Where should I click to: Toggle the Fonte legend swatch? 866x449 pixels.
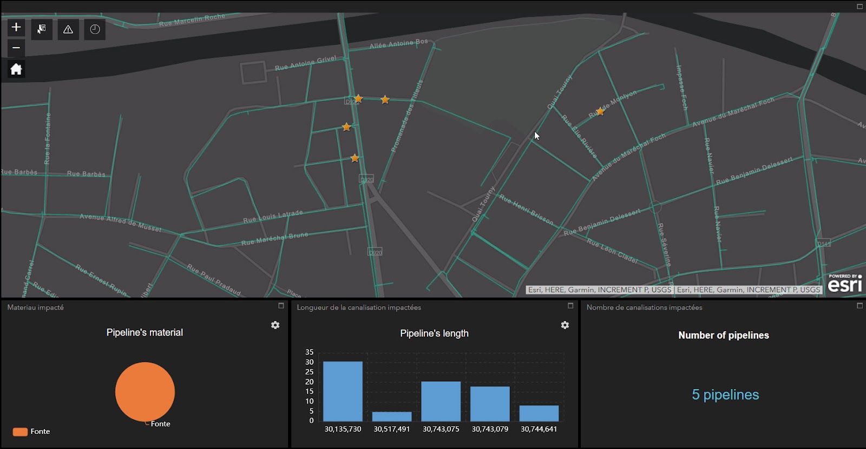[20, 432]
